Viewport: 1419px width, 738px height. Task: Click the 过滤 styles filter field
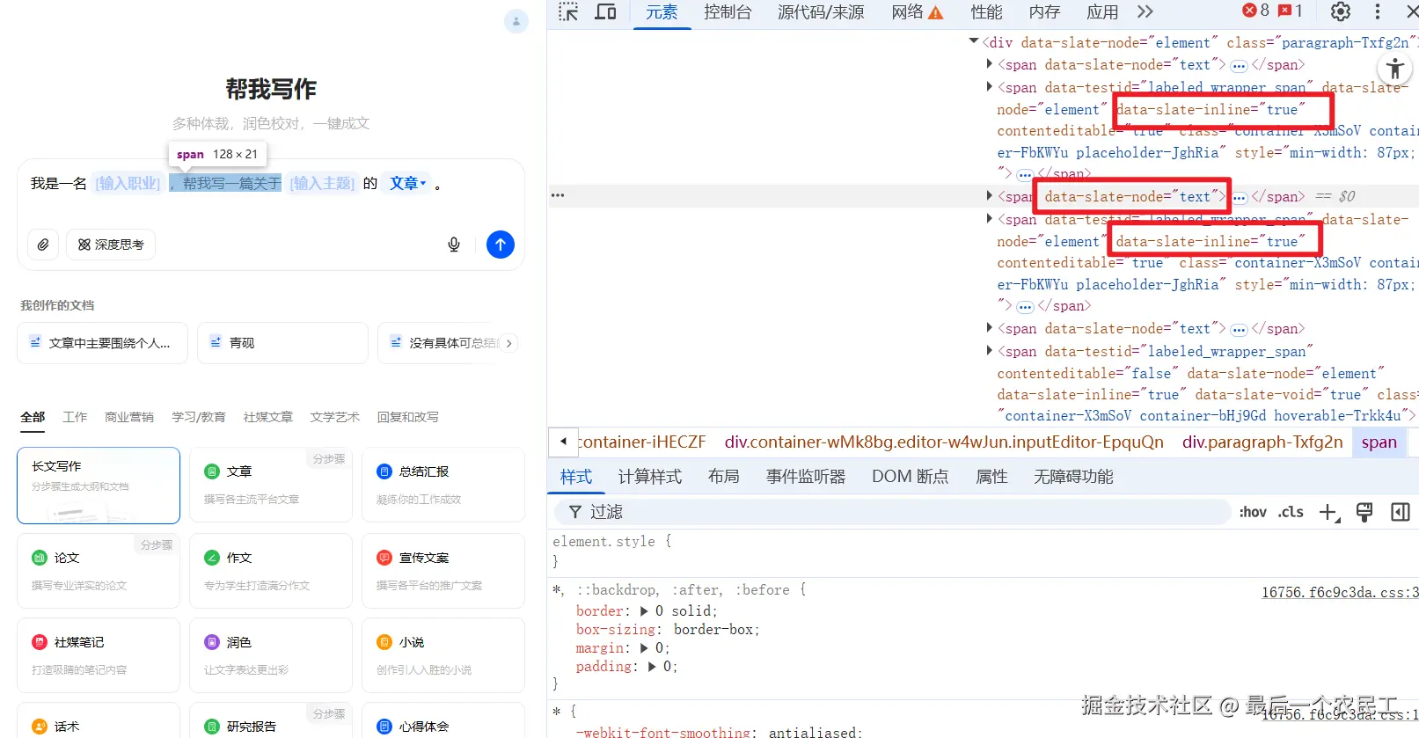tap(892, 512)
